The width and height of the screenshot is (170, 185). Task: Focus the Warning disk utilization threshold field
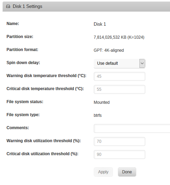120,141
